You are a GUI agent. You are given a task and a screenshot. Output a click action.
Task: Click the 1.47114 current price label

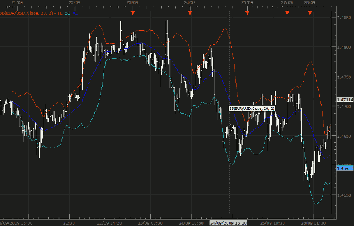pyautogui.click(x=345, y=99)
